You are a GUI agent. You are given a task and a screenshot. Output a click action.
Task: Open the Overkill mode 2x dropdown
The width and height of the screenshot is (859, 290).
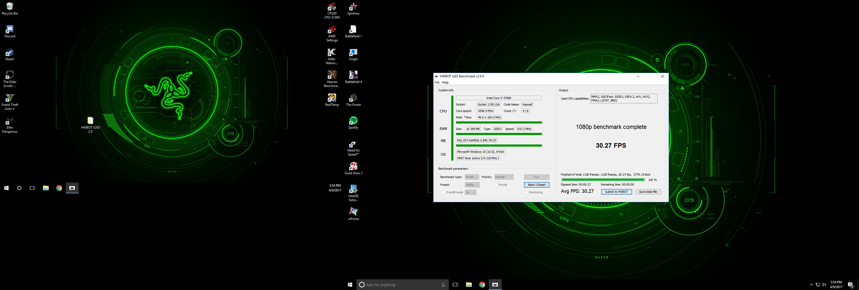(x=471, y=193)
